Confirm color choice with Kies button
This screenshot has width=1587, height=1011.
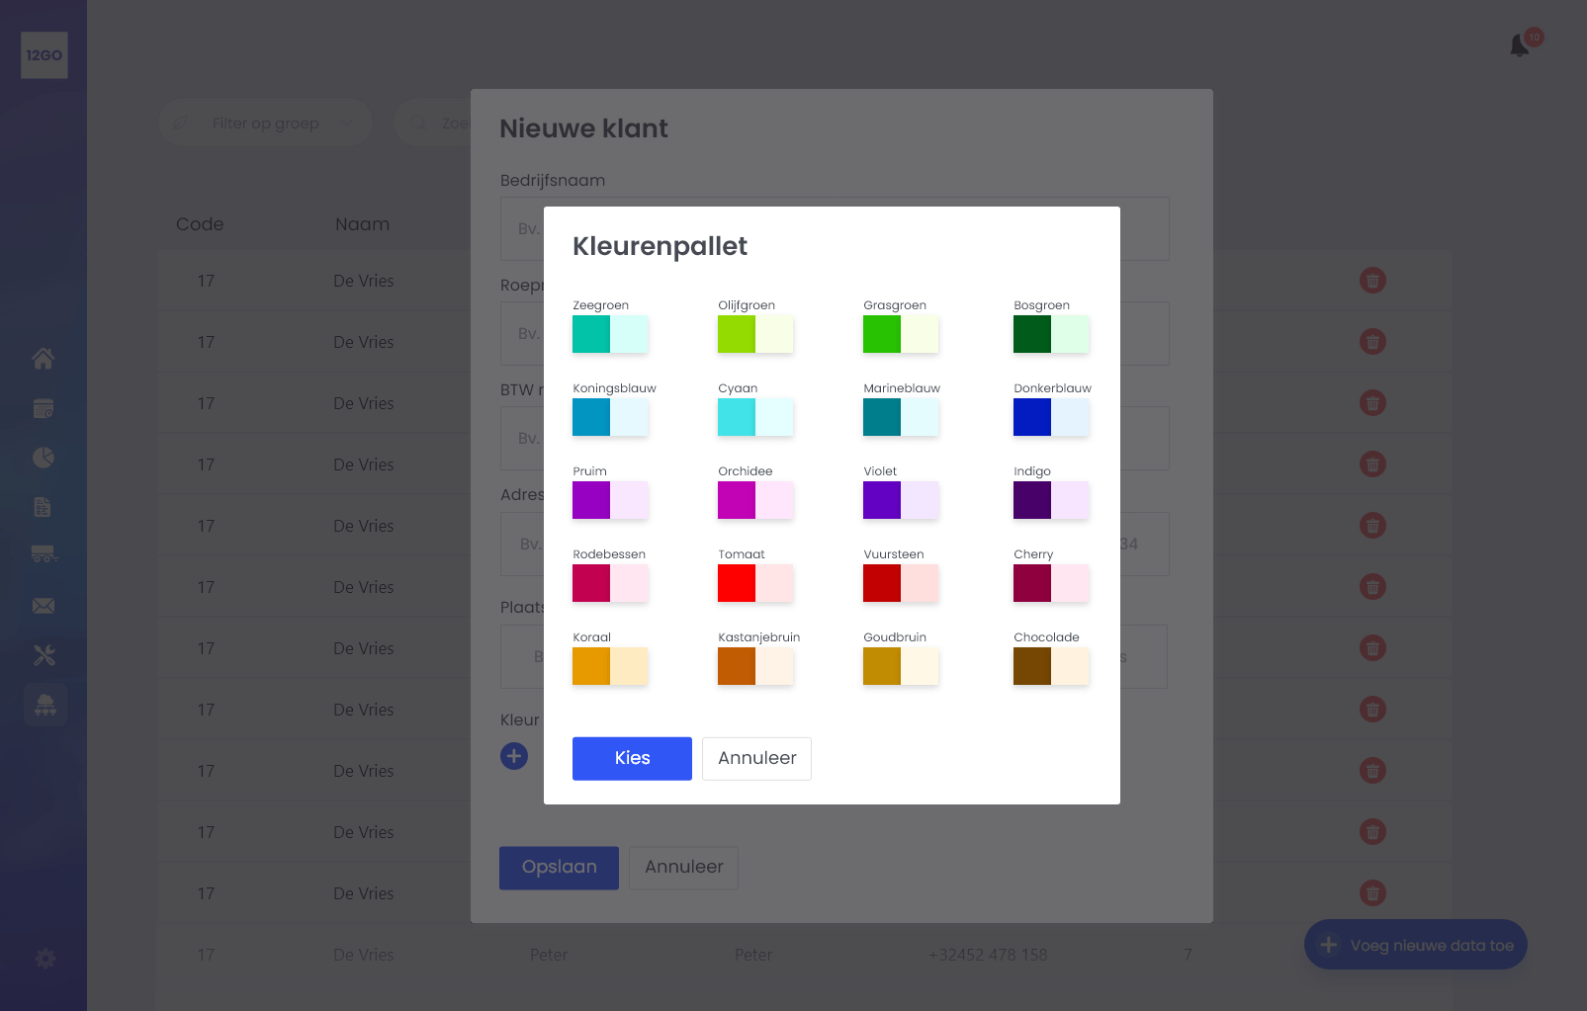632,758
